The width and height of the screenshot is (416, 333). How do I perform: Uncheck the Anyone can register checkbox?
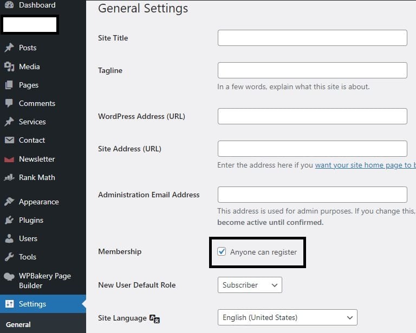coord(222,252)
